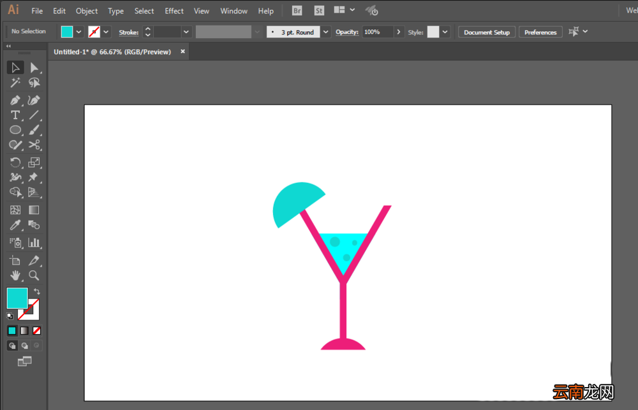
Task: Open Adobe Bridge via Br icon
Action: [x=297, y=11]
